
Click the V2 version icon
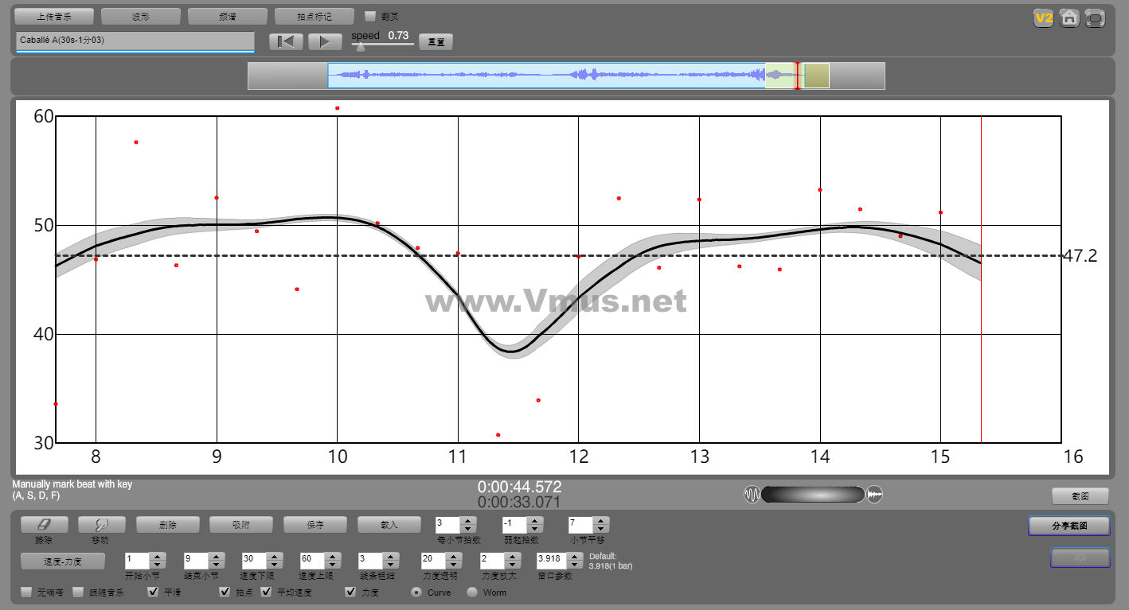(1043, 18)
